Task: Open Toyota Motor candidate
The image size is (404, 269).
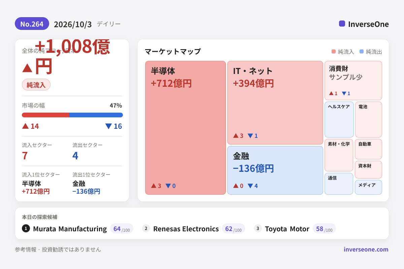Action: pyautogui.click(x=287, y=229)
